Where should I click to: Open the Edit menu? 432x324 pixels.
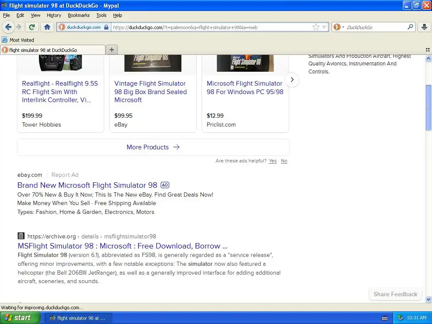click(x=20, y=15)
